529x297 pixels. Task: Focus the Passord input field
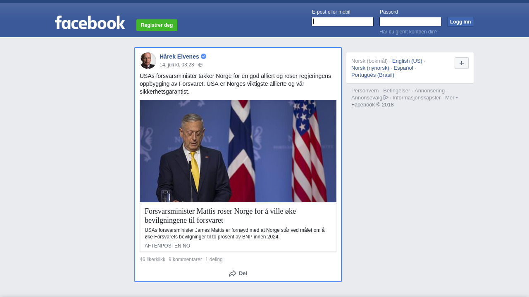[410, 22]
